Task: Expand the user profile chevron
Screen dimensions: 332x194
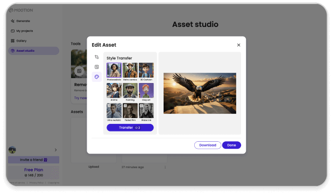Action: point(55,150)
